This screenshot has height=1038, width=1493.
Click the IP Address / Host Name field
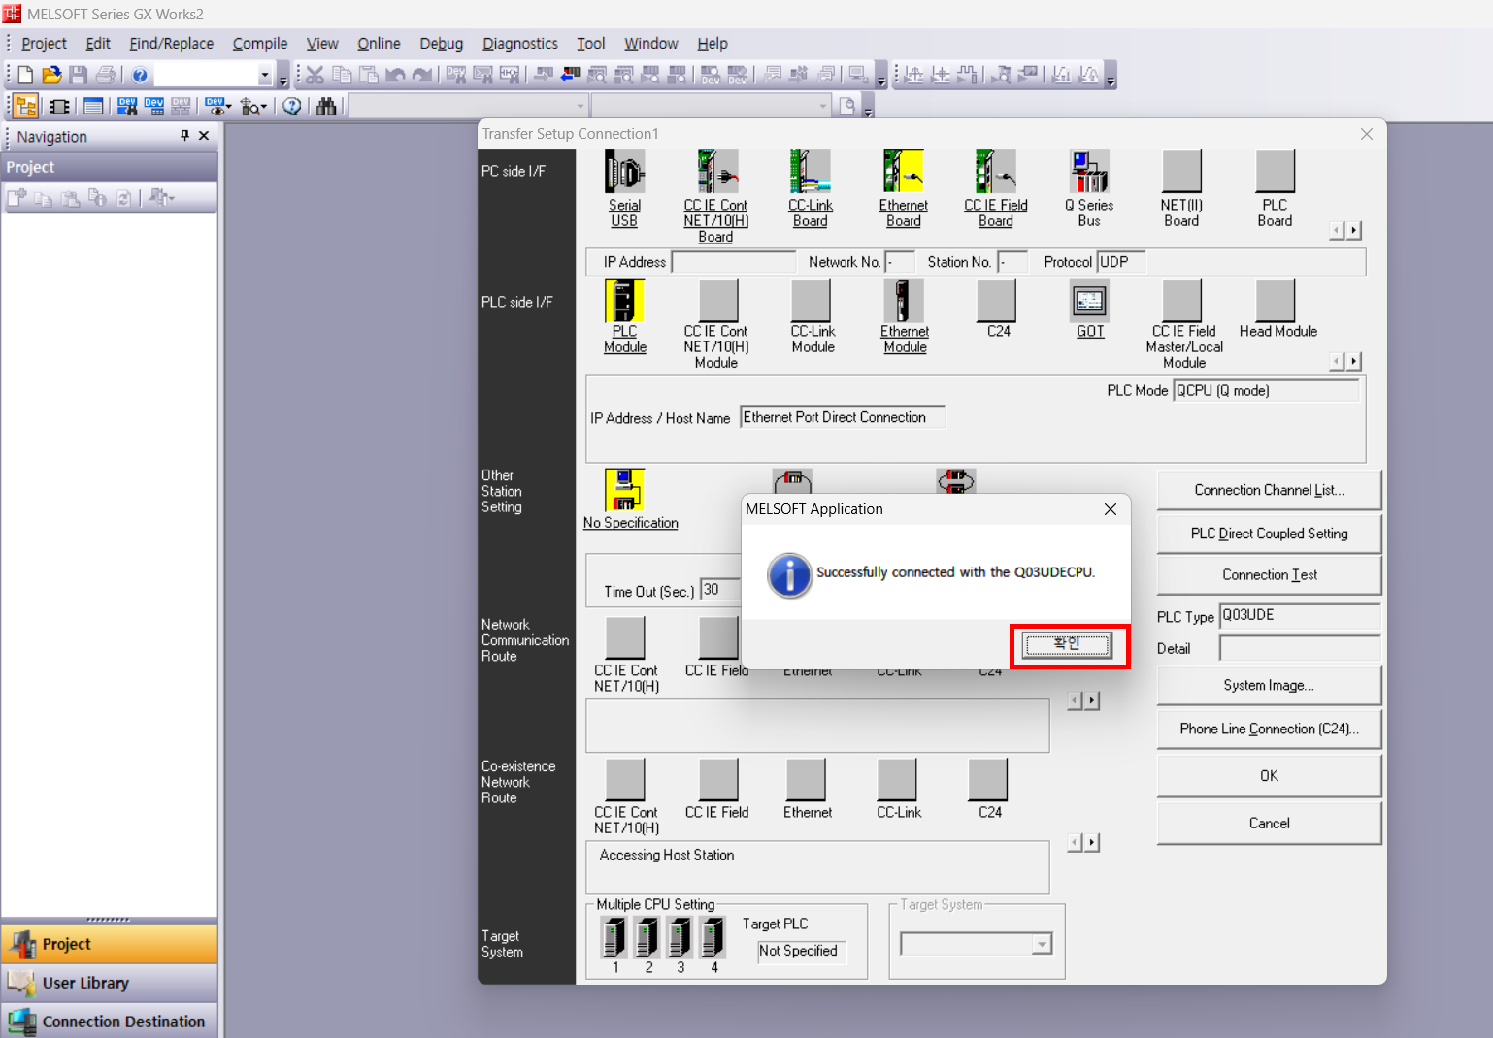842,417
